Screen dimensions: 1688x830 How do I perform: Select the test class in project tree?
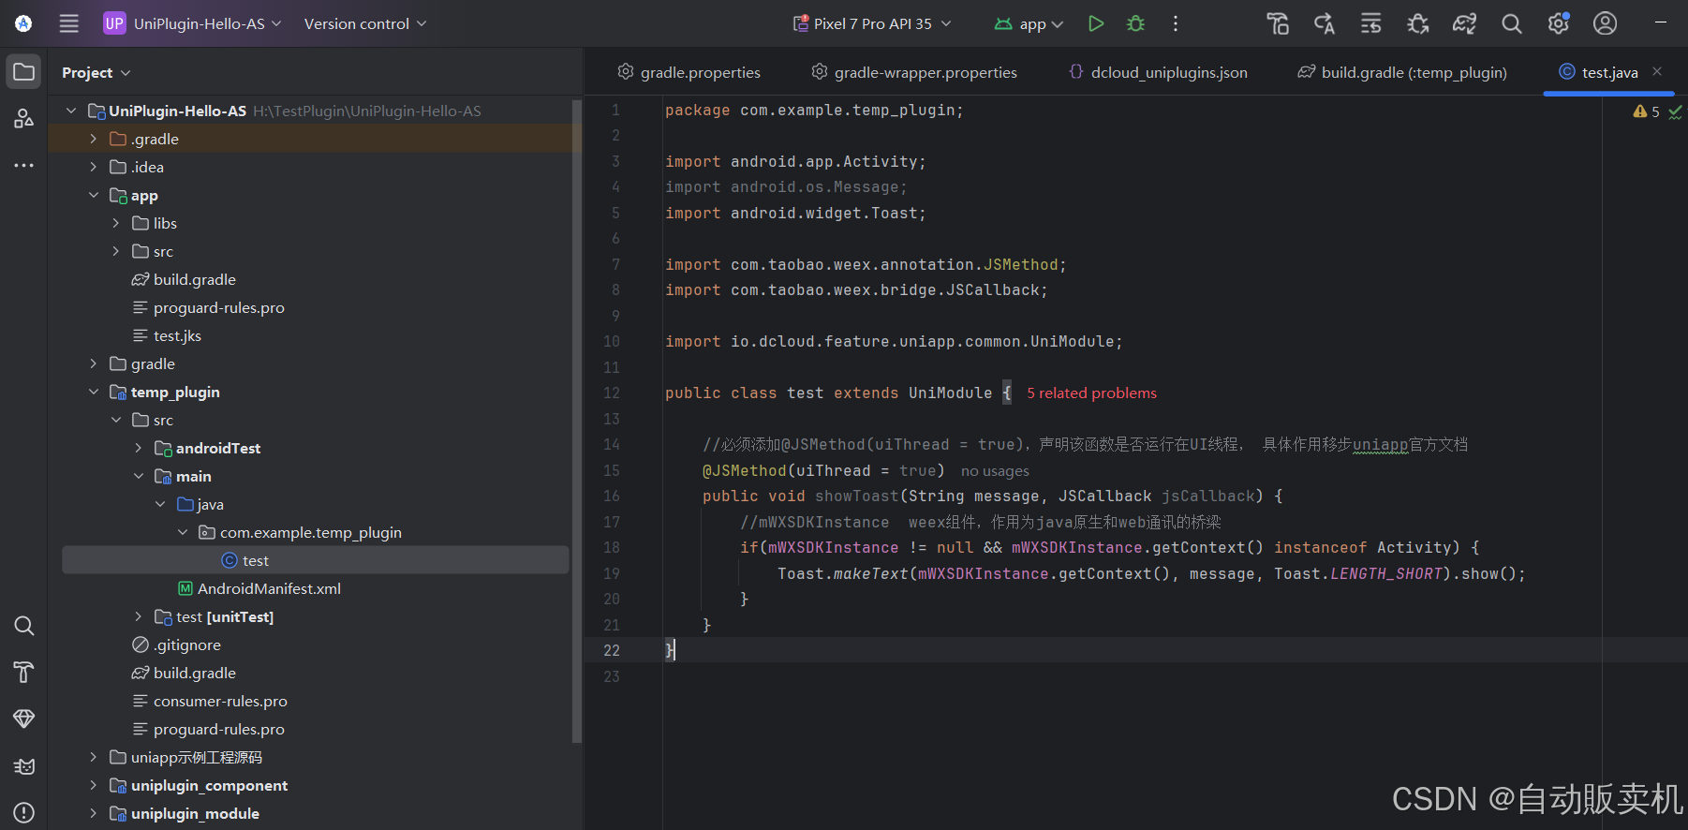pos(315,560)
